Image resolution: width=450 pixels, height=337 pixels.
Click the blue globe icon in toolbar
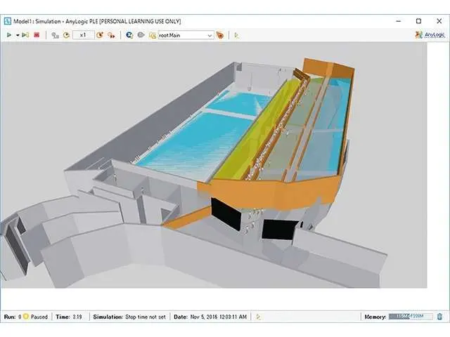pos(129,35)
